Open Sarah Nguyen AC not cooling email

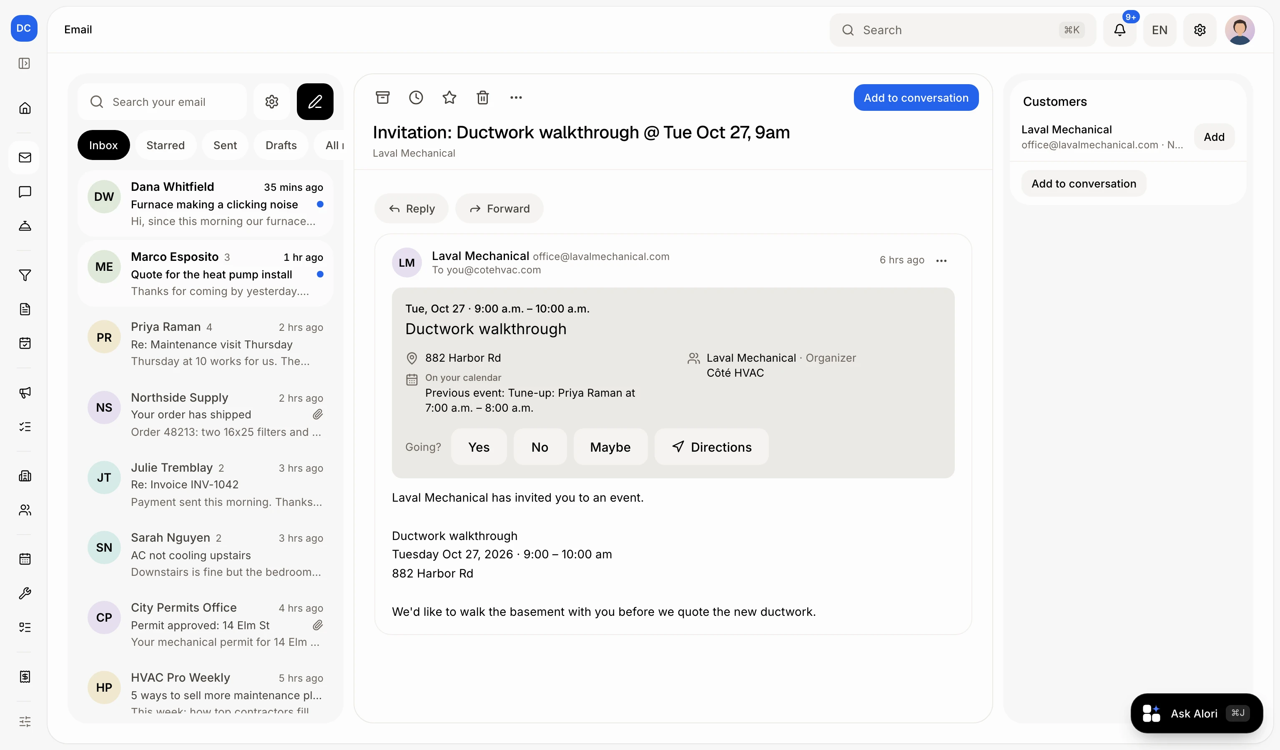point(205,554)
